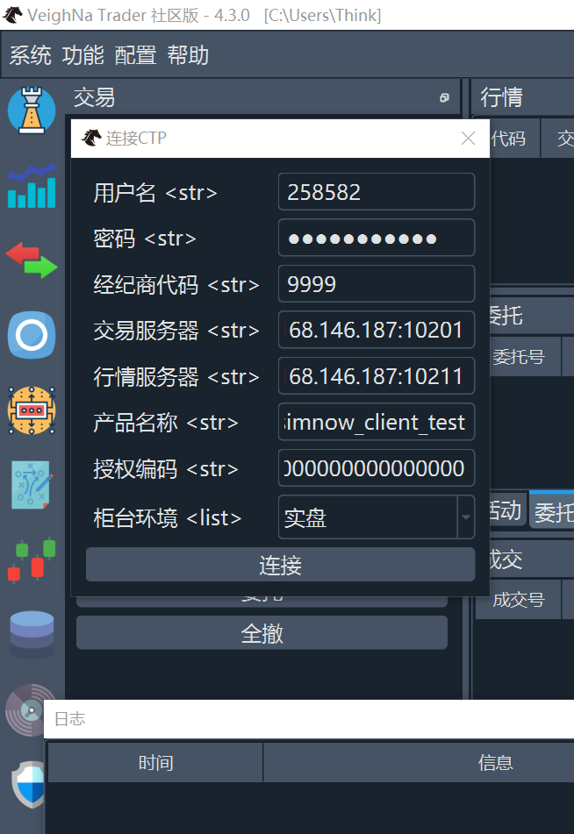This screenshot has height=834, width=574.
Task: Select the 交易服务器 address field
Action: (x=376, y=331)
